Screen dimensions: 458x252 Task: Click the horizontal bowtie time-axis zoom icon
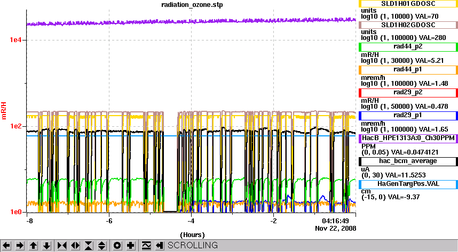pyautogui.click(x=62, y=246)
